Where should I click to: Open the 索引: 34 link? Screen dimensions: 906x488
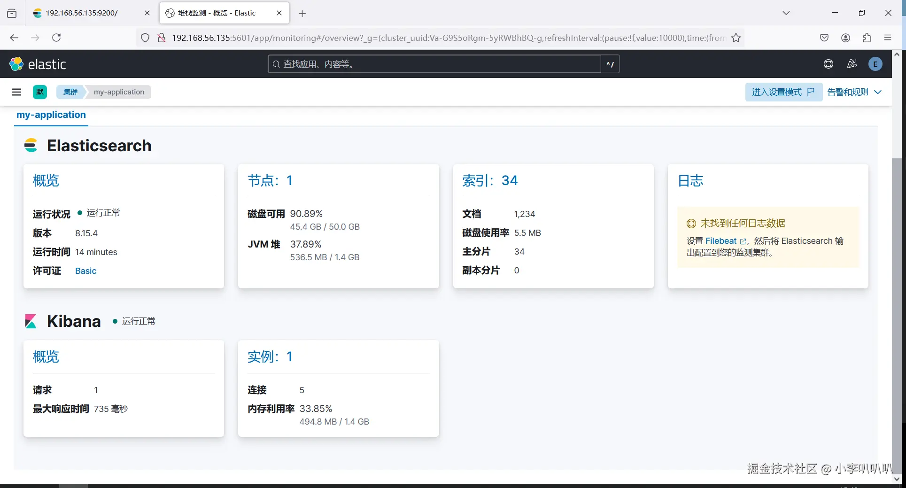click(x=490, y=180)
